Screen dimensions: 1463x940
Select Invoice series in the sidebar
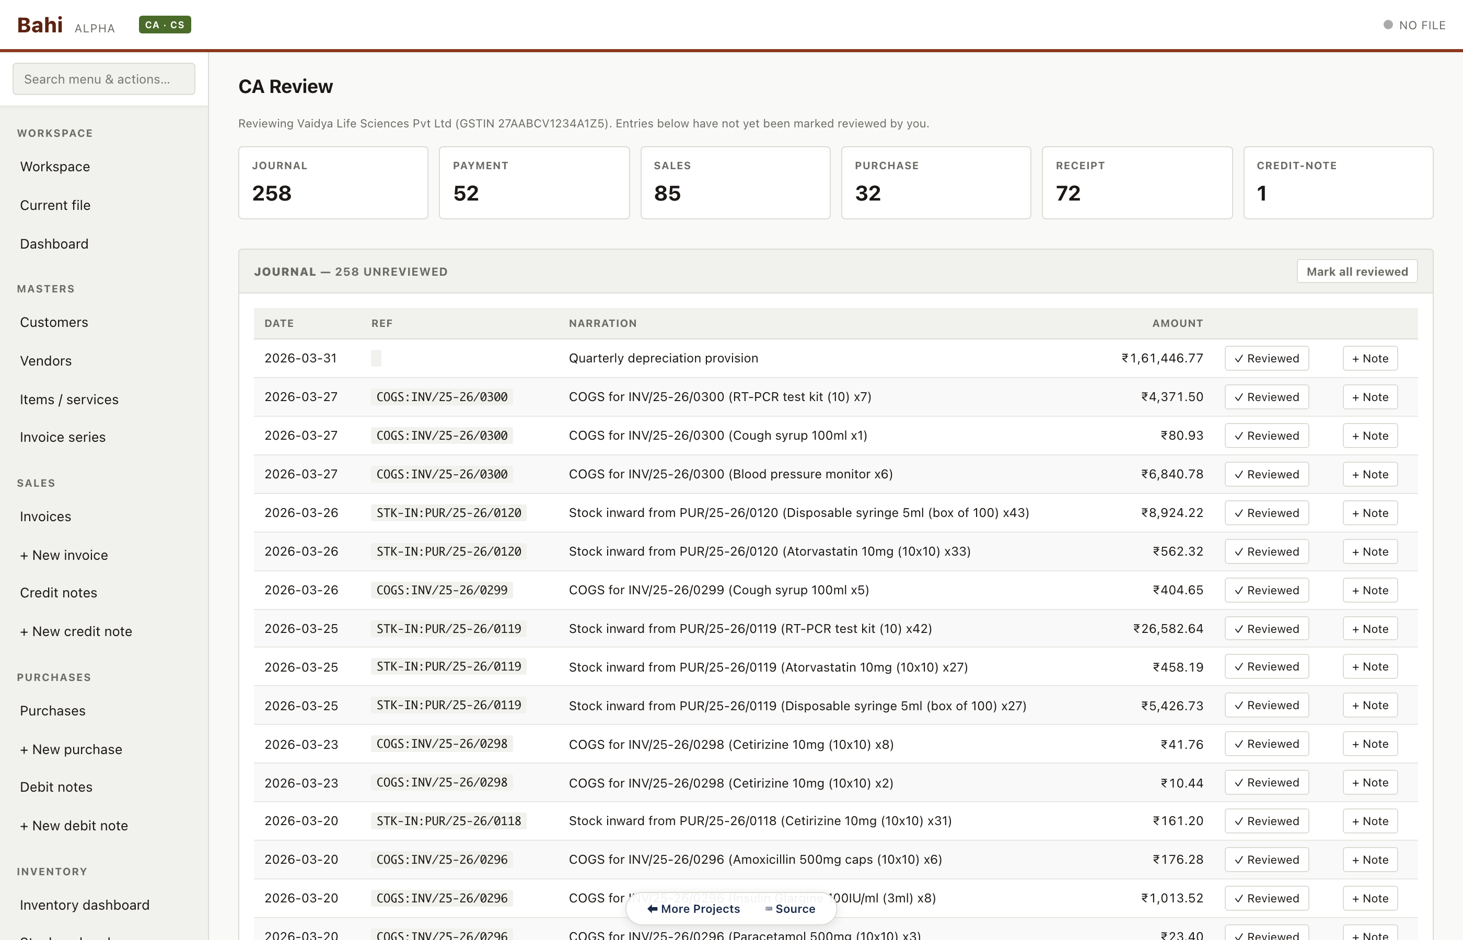point(62,437)
